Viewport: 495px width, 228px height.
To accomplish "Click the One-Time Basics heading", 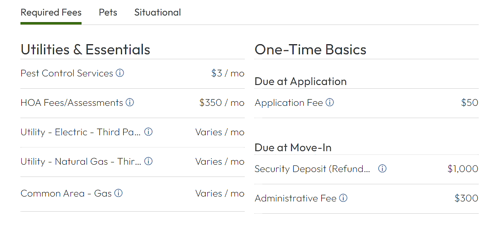I will click(x=311, y=49).
